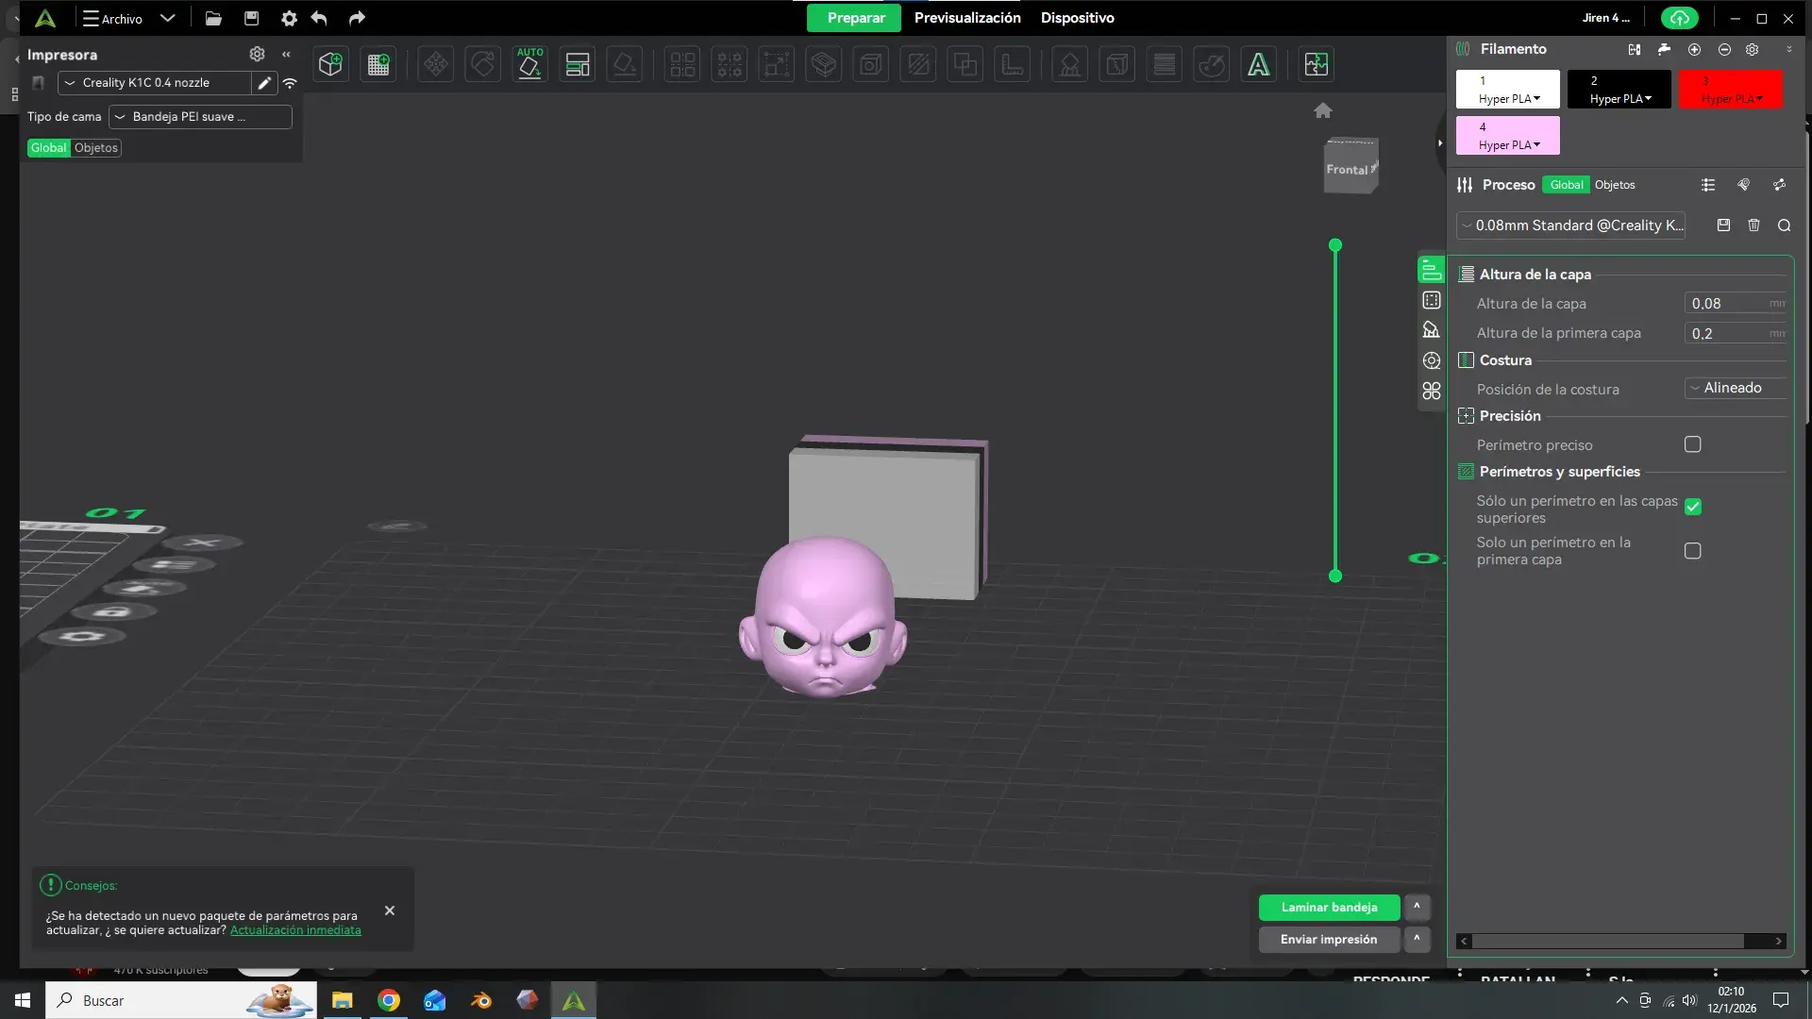This screenshot has width=1812, height=1019.
Task: Open the Posición de la costura dropdown
Action: coord(1735,388)
